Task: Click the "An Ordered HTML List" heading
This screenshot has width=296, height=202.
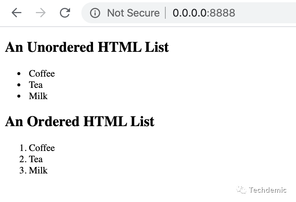Action: click(79, 122)
